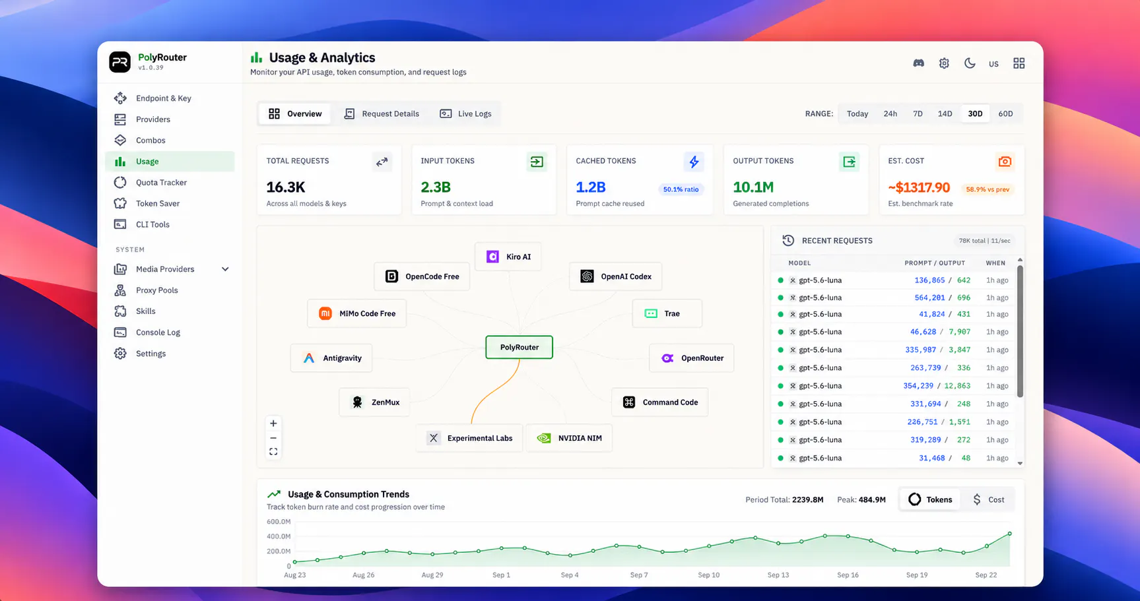Open CLI Tools page
Screen dimensions: 1140x601
pyautogui.click(x=170, y=224)
